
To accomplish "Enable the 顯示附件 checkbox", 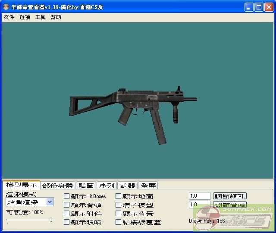I will click(66, 214).
